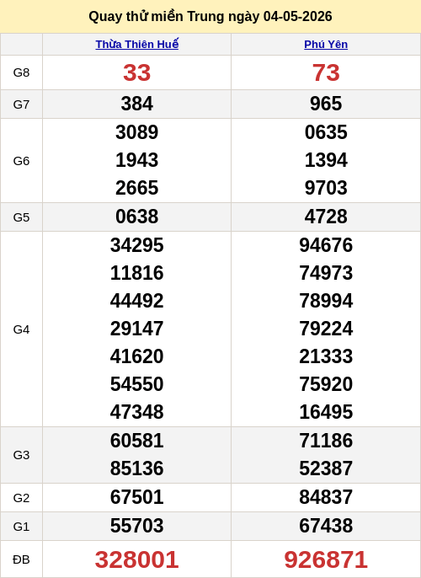Click G6 number 9703
The height and width of the screenshot is (578, 421).
pyautogui.click(x=326, y=188)
